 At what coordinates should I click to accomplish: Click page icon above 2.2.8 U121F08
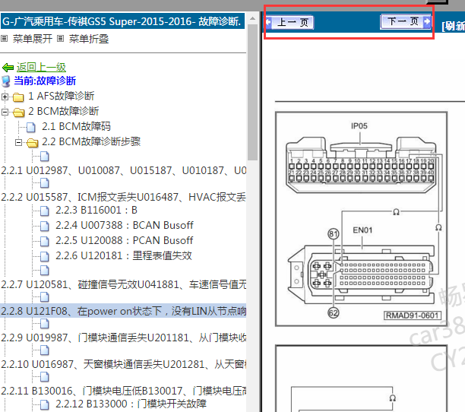pyautogui.click(x=45, y=297)
